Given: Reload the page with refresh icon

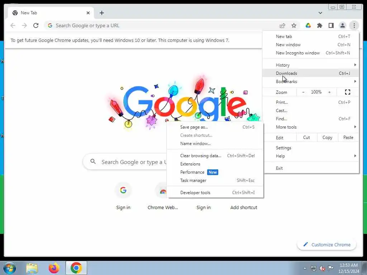Looking at the screenshot, I should [36, 25].
